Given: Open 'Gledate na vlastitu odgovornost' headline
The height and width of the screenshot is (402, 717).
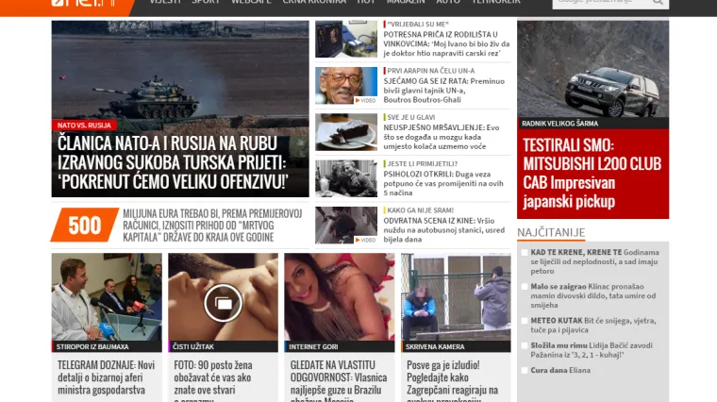Looking at the screenshot, I should pyautogui.click(x=339, y=380).
